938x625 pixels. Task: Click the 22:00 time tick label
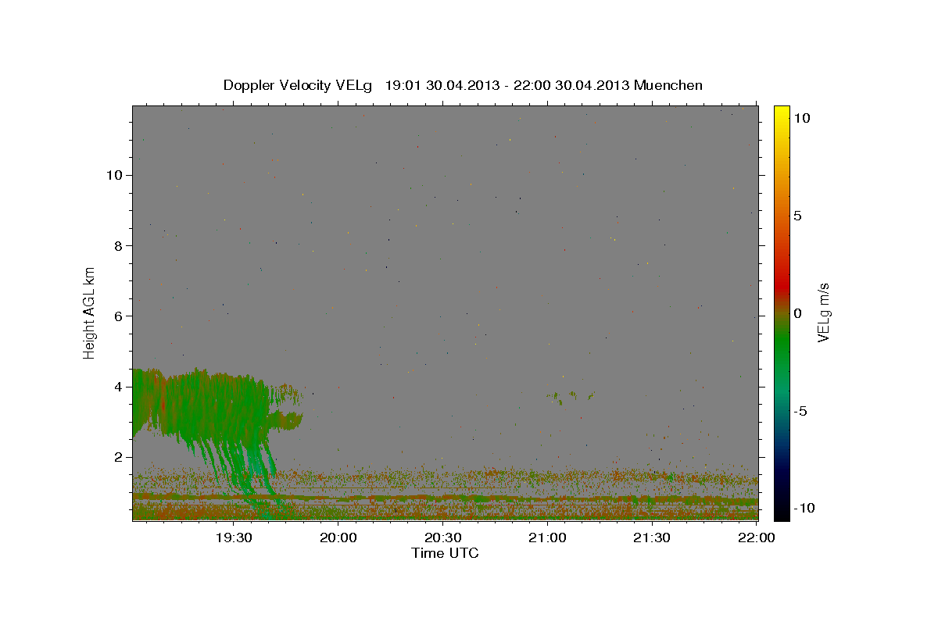click(x=756, y=537)
